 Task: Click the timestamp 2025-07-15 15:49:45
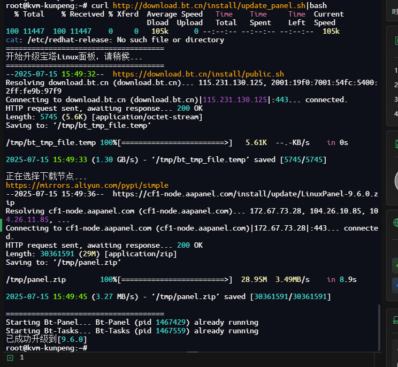pos(47,297)
